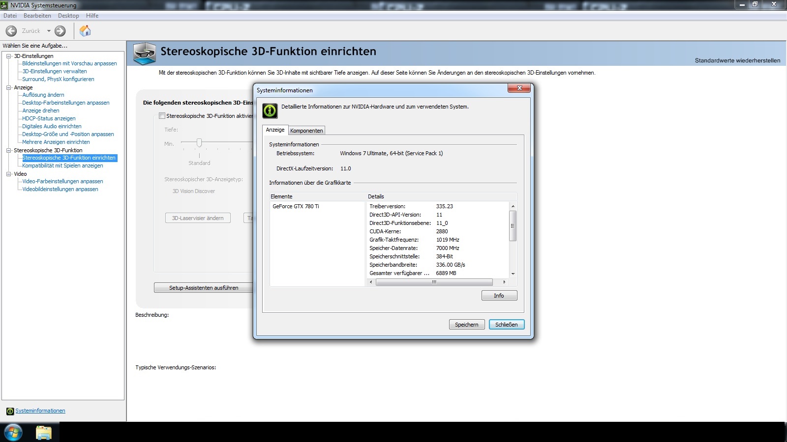Select GeForce GTX 780 Ti in Elemente list
Screen dimensions: 787x442
point(296,206)
